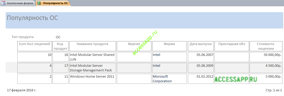Select license count cell with value 2

(35, 79)
